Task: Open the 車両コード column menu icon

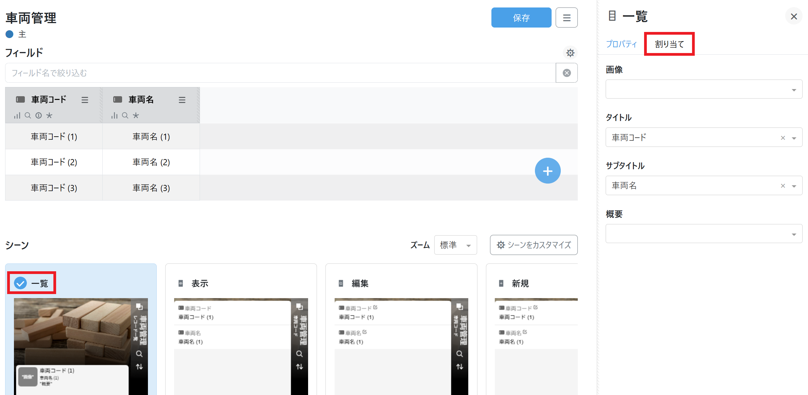Action: pos(85,100)
